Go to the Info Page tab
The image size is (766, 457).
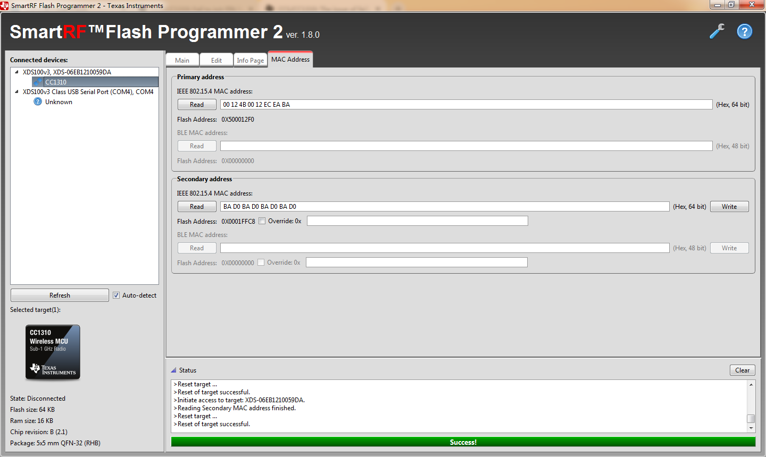pos(251,60)
